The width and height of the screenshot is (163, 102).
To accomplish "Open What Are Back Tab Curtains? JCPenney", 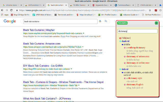I will (47, 98).
